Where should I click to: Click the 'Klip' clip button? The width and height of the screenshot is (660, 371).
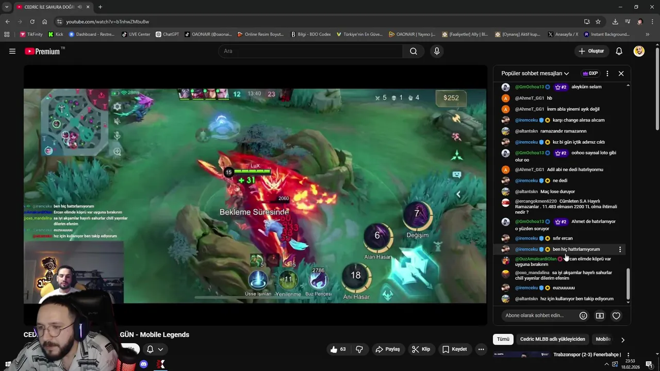pos(421,349)
